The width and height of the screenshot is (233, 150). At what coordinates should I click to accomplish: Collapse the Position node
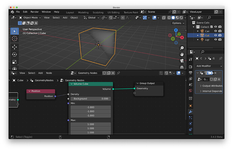(x=29, y=91)
